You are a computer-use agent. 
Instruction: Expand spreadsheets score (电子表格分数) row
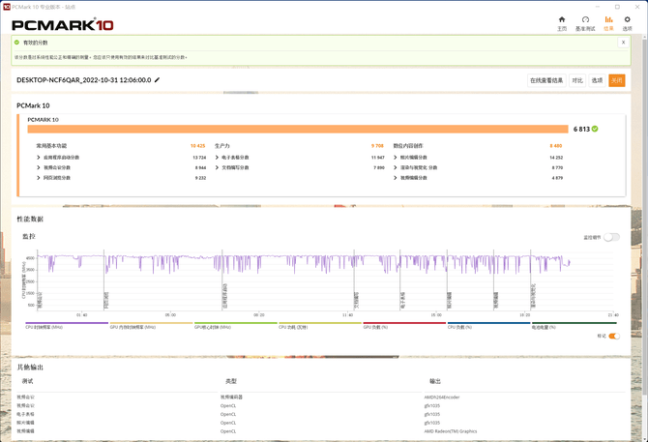pos(218,157)
